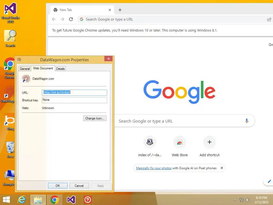Open network status tray icon
Screen dimensions: 273x205
(242, 200)
